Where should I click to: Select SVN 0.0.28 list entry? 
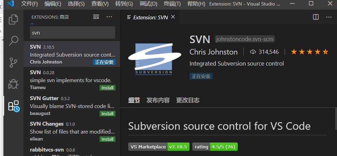[x=72, y=80]
